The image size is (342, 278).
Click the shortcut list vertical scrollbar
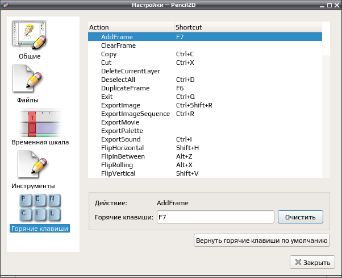(x=326, y=99)
